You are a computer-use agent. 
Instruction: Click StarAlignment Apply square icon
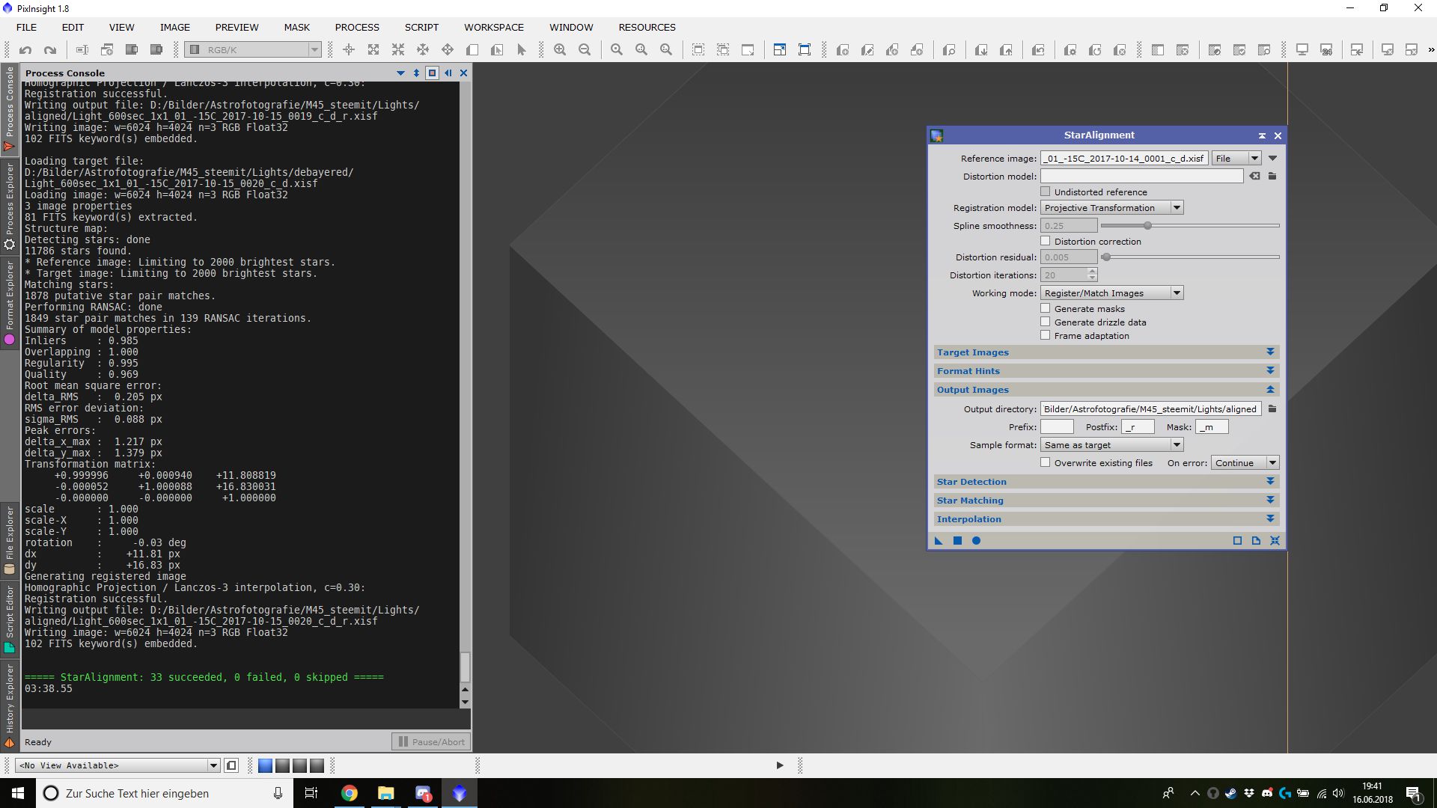click(957, 541)
